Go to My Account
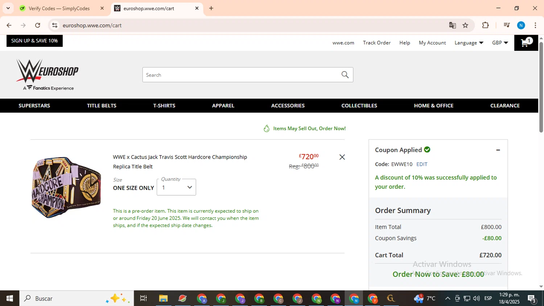 pos(432,43)
